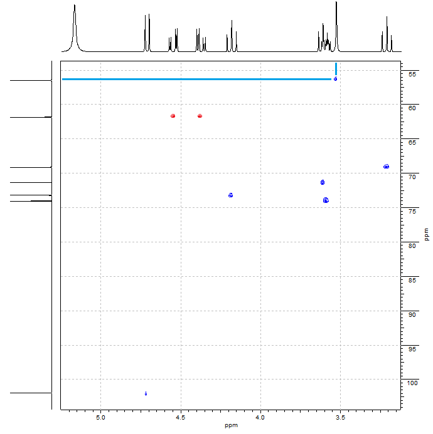Select the cross peak at end of blue line
Screen dimensions: 433x434
(x=336, y=79)
